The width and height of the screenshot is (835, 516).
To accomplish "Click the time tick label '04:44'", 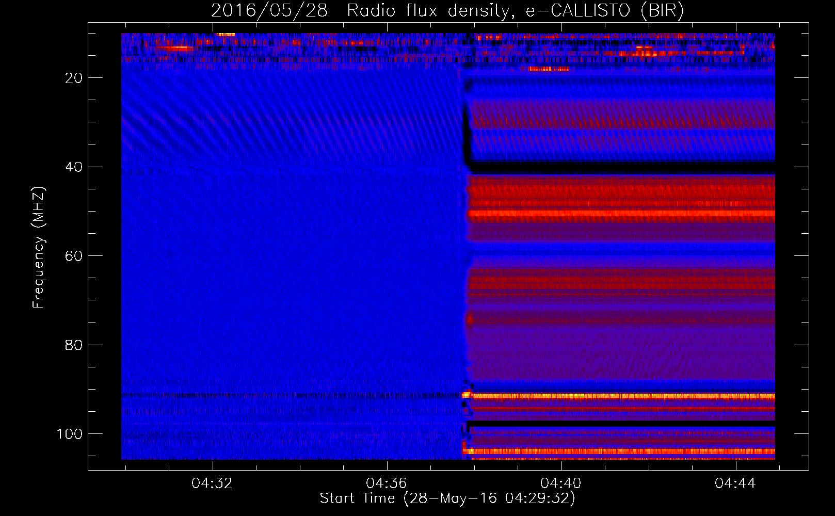I will click(x=735, y=483).
